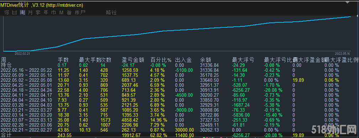Viewport: 359px width, 138px height.
Task: Switch to the 季 quarterly tab
Action: 38,12
